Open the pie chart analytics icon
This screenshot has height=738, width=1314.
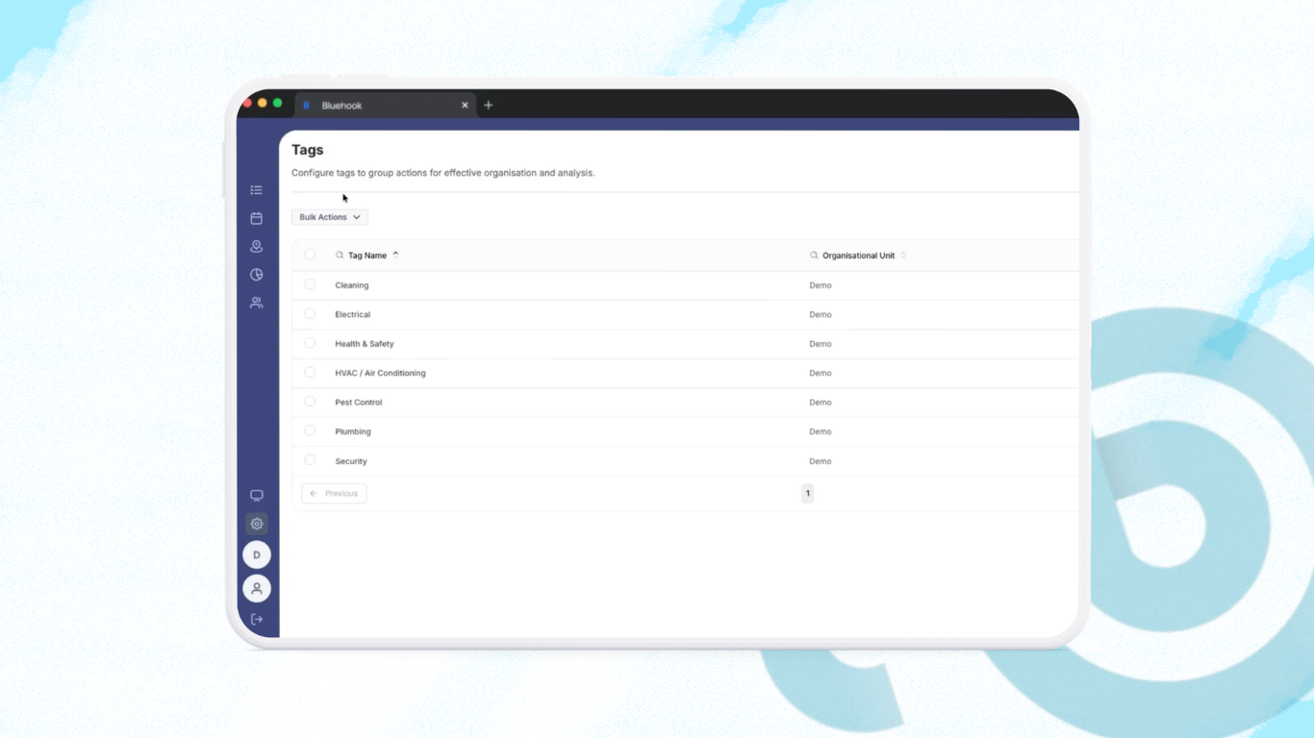click(256, 274)
